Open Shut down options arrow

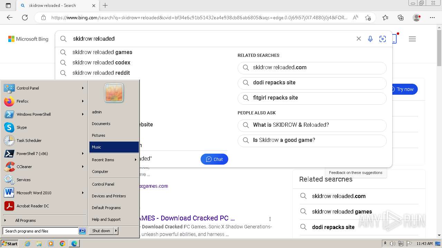[x=116, y=231]
